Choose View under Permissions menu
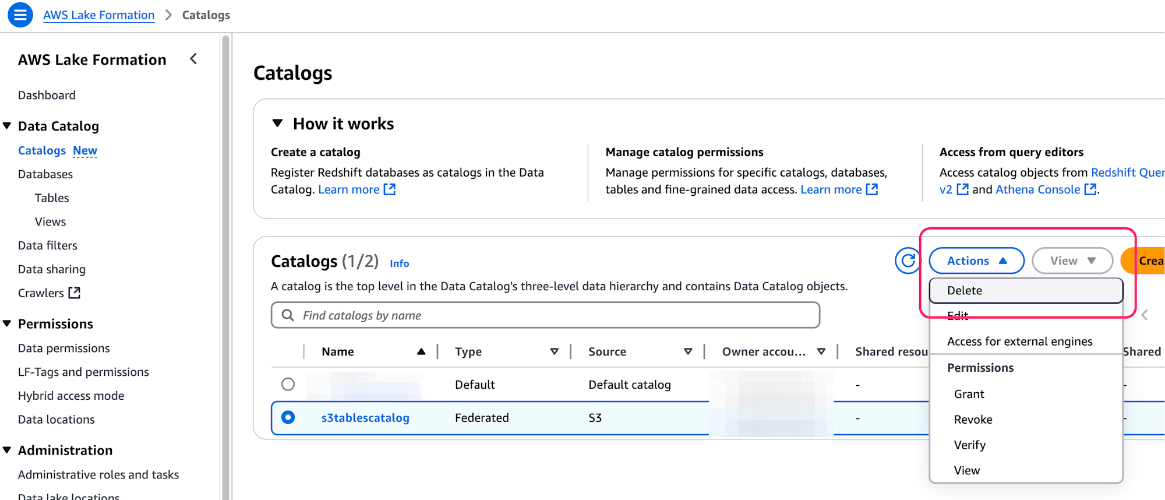This screenshot has height=500, width=1165. click(x=1026, y=470)
